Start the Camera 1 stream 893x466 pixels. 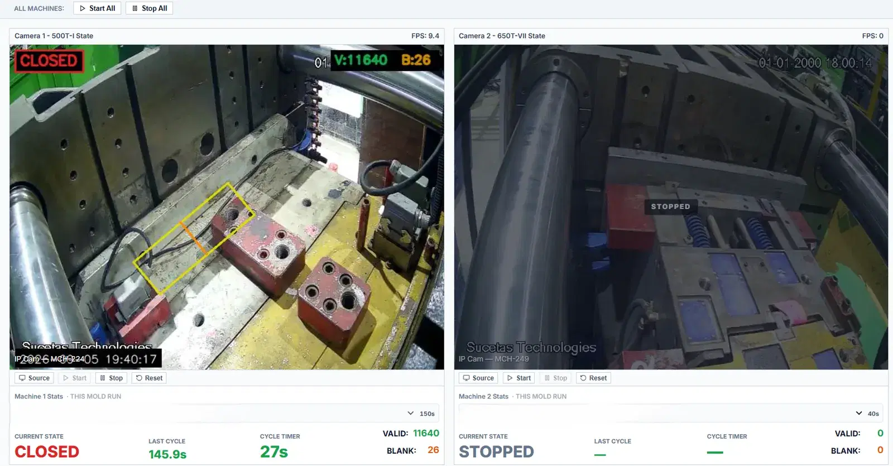pyautogui.click(x=74, y=378)
